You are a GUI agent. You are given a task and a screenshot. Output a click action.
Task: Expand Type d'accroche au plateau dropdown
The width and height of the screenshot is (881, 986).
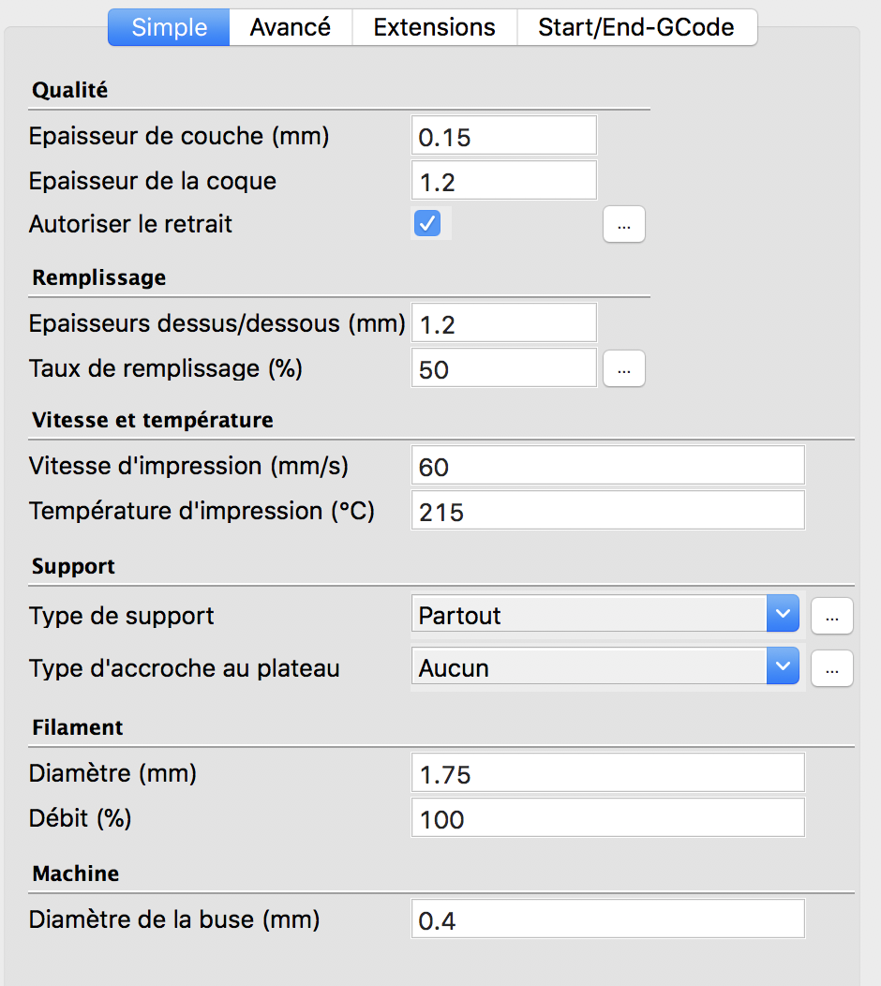605,666
